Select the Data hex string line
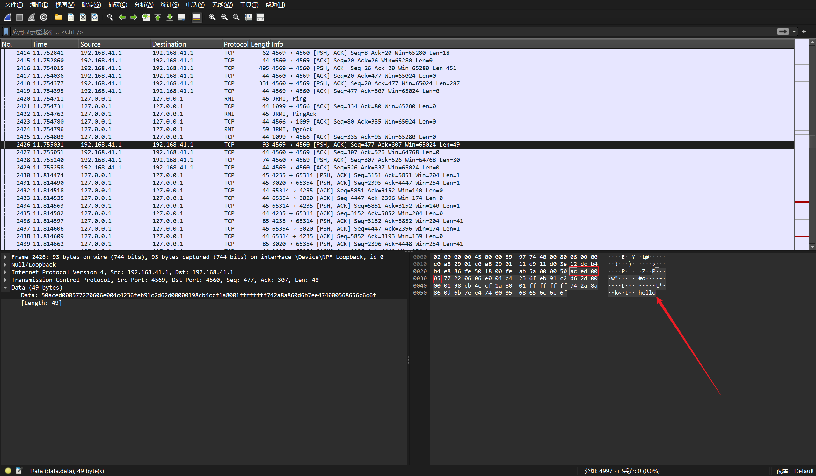816x476 pixels. coord(198,295)
